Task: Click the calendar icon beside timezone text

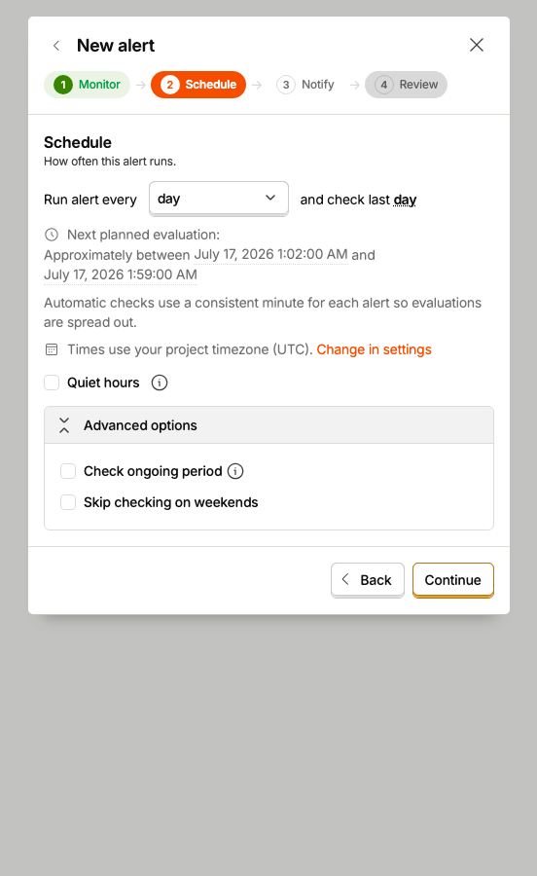Action: coord(52,349)
